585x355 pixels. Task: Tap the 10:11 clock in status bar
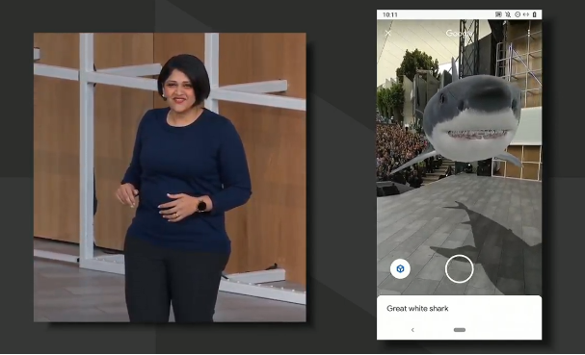[x=390, y=14]
